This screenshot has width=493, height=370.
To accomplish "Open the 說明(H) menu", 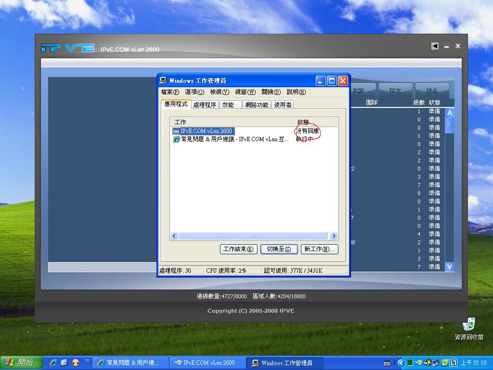I will (x=296, y=92).
